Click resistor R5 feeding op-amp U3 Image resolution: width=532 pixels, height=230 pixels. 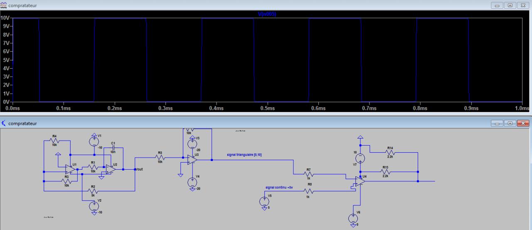(x=160, y=157)
